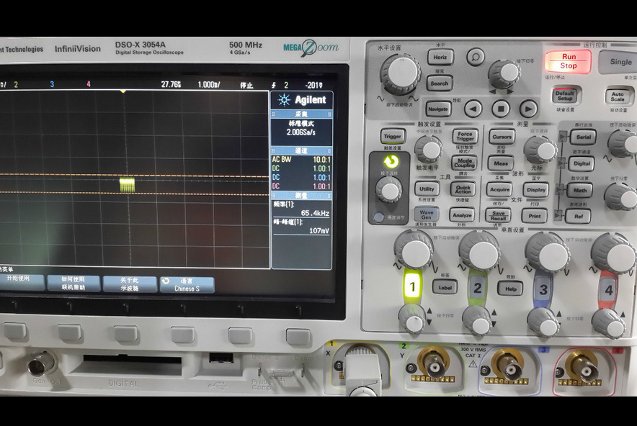Click the channel 2 BNC input connector
The height and width of the screenshot is (426, 637).
click(x=434, y=363)
